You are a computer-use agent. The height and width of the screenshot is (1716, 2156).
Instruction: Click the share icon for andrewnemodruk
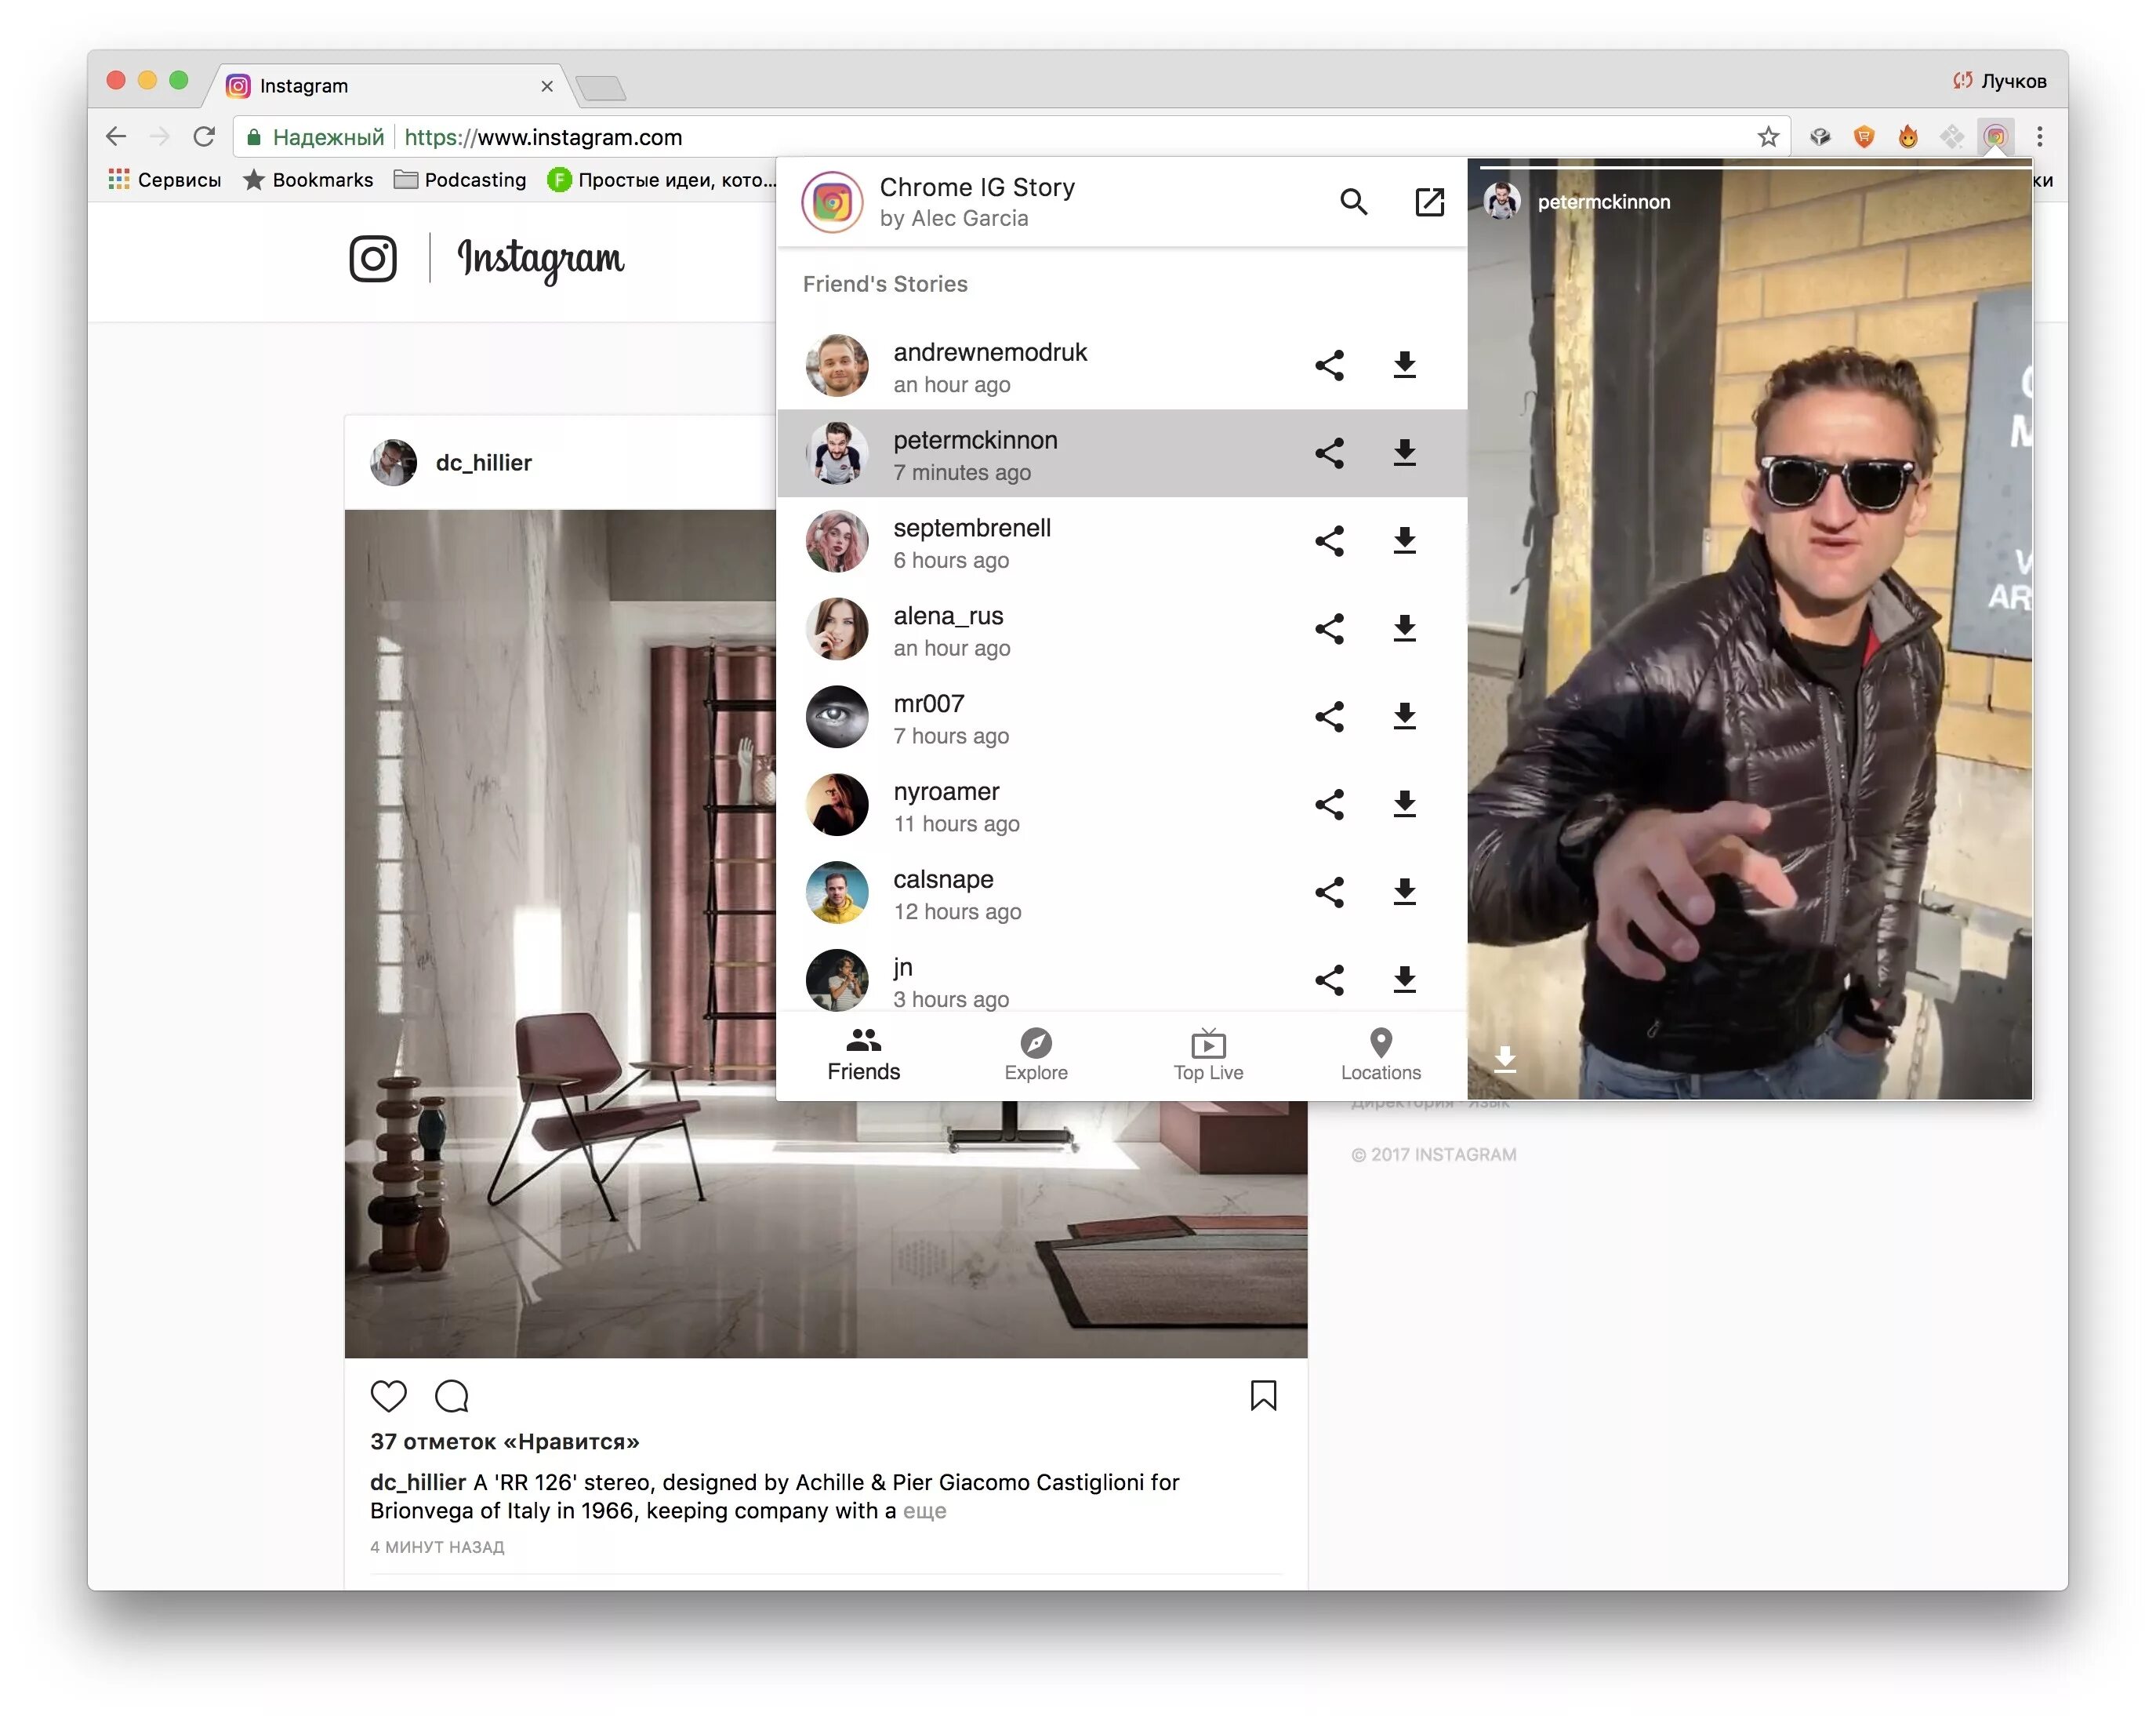click(1330, 364)
